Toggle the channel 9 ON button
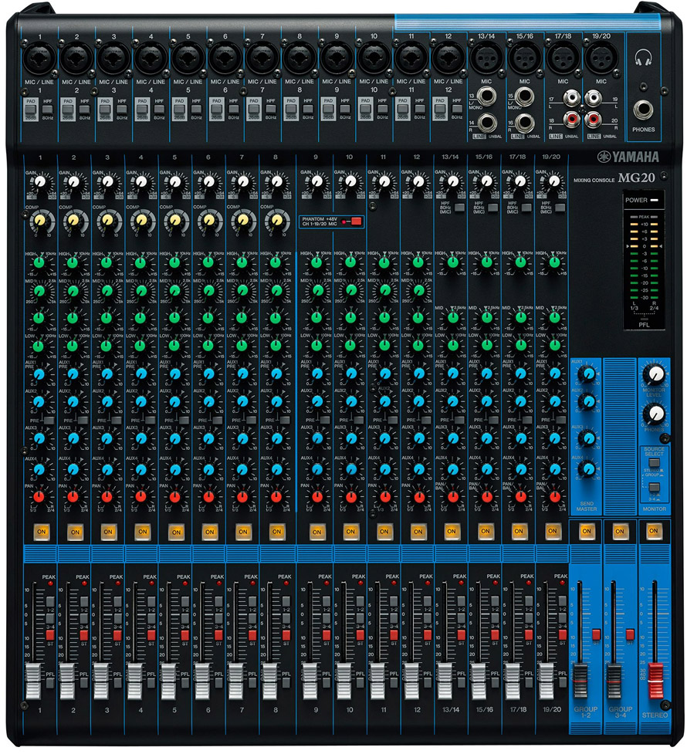687x754 pixels. [316, 532]
